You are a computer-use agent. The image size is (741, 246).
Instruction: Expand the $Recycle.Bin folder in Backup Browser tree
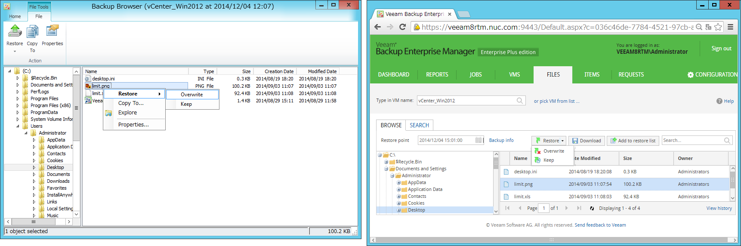tap(18, 78)
